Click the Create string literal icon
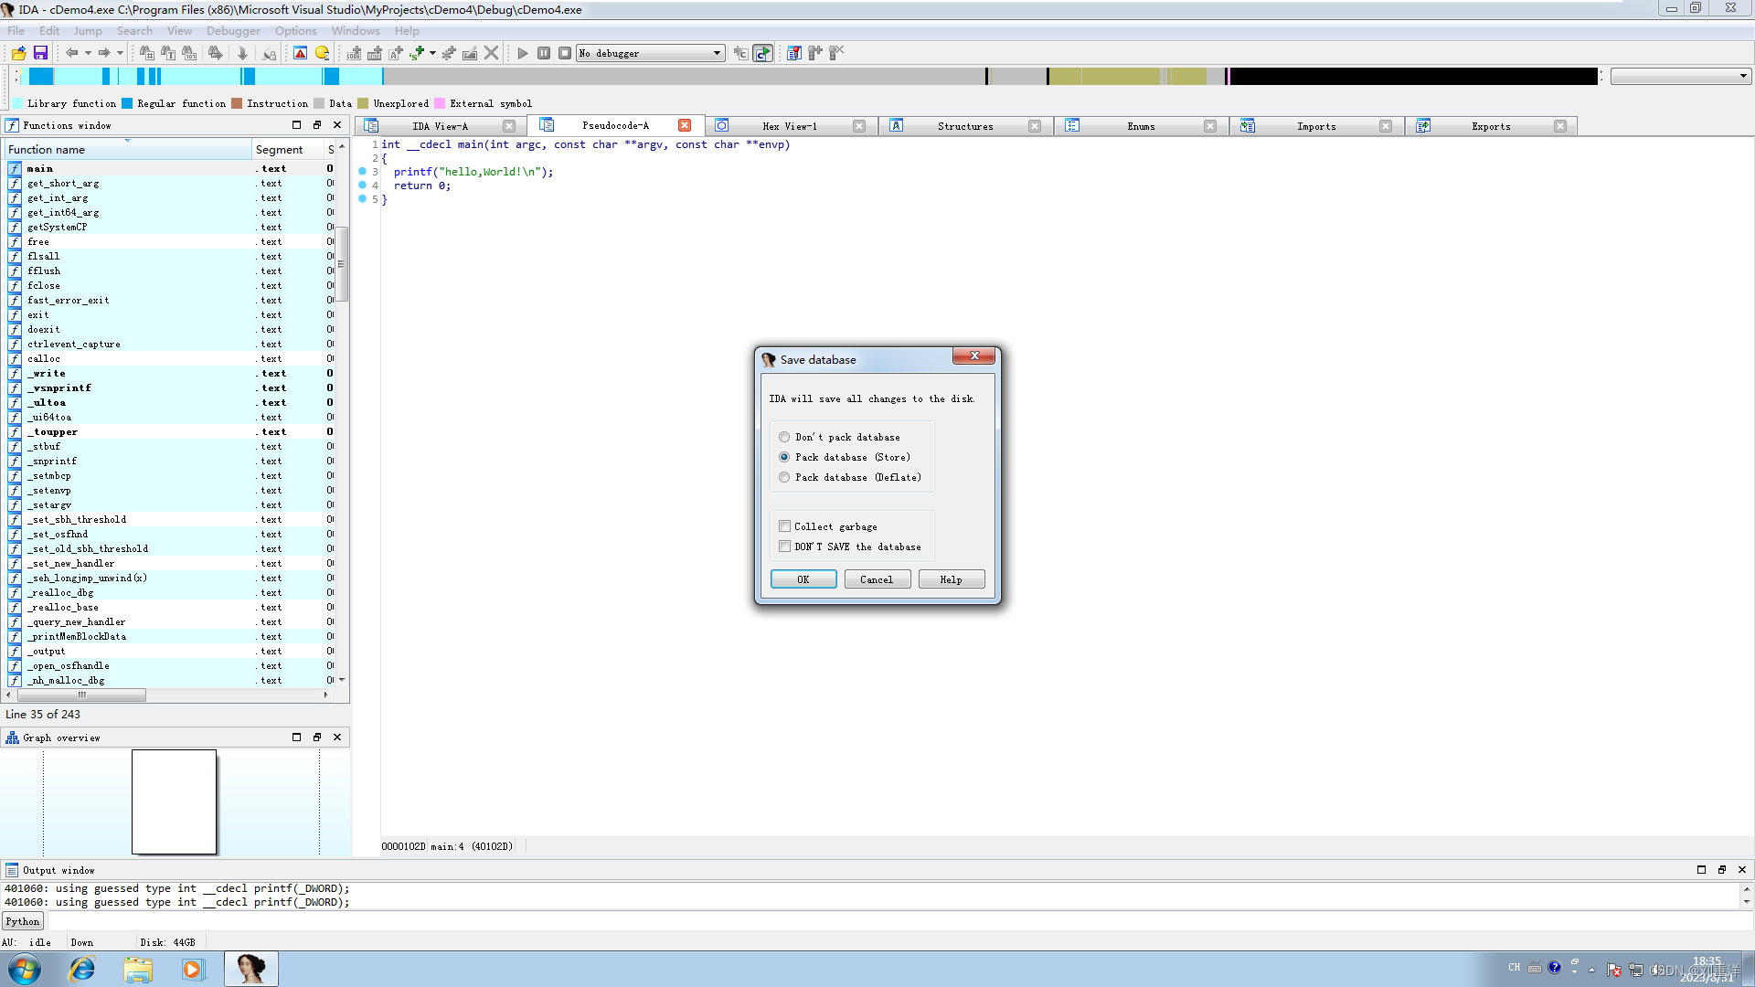Screen dimensions: 1755x987 point(396,53)
